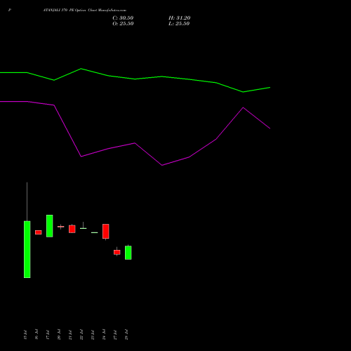Click the close value C: 30.50
Screen dimensions: 351x351
[x=123, y=18]
